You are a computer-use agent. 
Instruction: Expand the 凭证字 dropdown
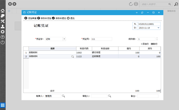tap(64, 39)
